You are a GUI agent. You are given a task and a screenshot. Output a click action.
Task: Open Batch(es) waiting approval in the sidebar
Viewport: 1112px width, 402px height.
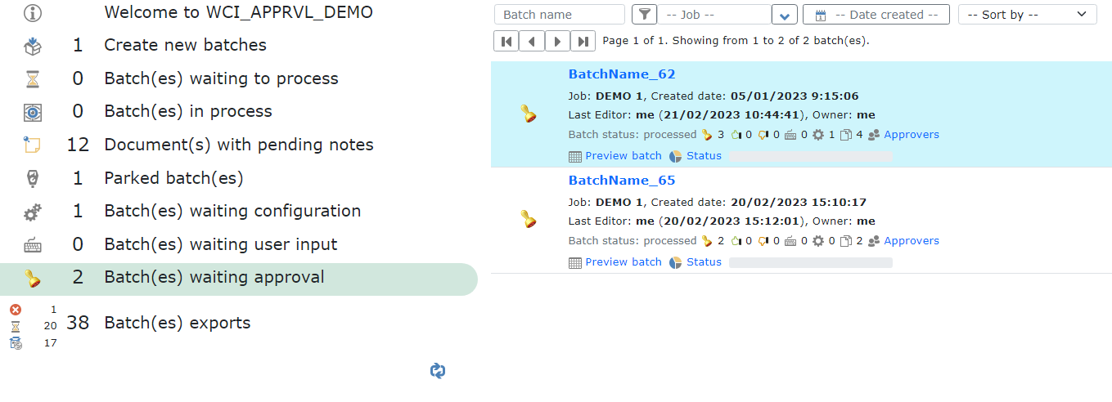tap(214, 278)
